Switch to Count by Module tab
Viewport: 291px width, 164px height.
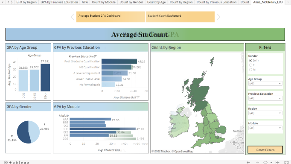click(x=104, y=2)
